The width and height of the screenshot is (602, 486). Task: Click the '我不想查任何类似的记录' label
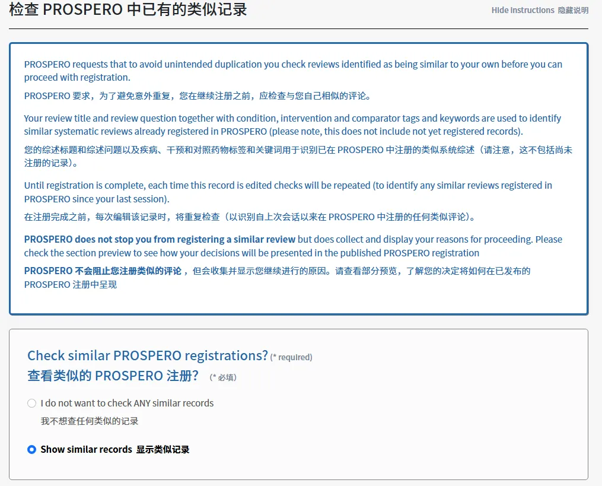90,421
